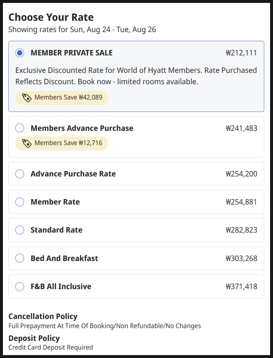Click the price tag icon beside Save ₩42,089
This screenshot has width=273, height=358.
point(27,98)
